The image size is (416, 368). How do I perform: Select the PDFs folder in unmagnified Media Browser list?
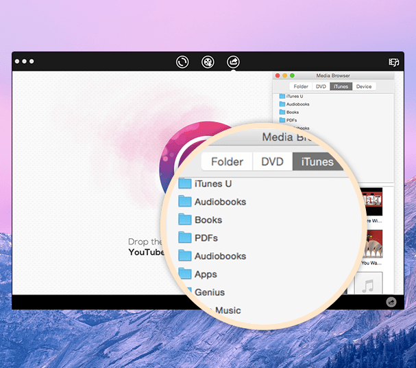(288, 120)
